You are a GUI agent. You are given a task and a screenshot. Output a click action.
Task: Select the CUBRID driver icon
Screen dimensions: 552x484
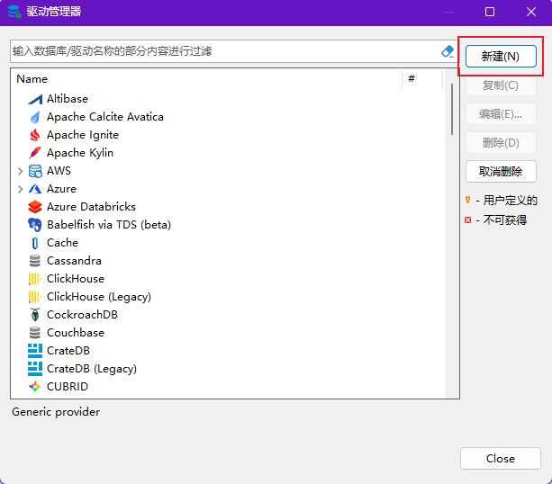35,387
